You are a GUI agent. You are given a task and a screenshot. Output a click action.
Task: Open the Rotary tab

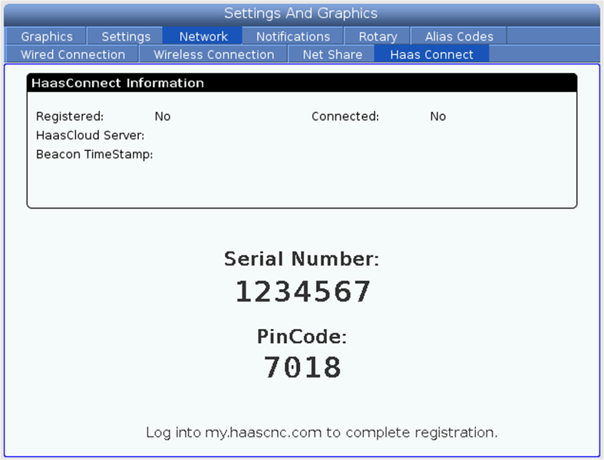pyautogui.click(x=378, y=36)
